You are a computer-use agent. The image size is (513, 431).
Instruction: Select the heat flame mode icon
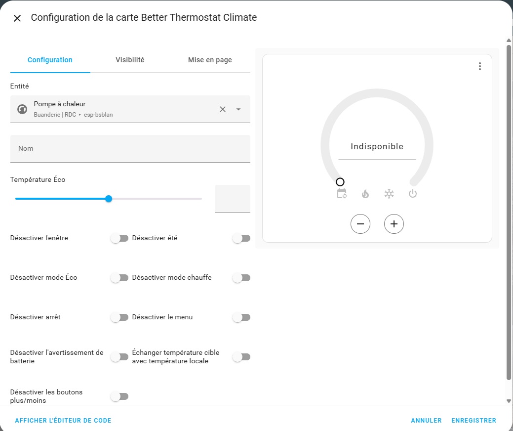365,194
